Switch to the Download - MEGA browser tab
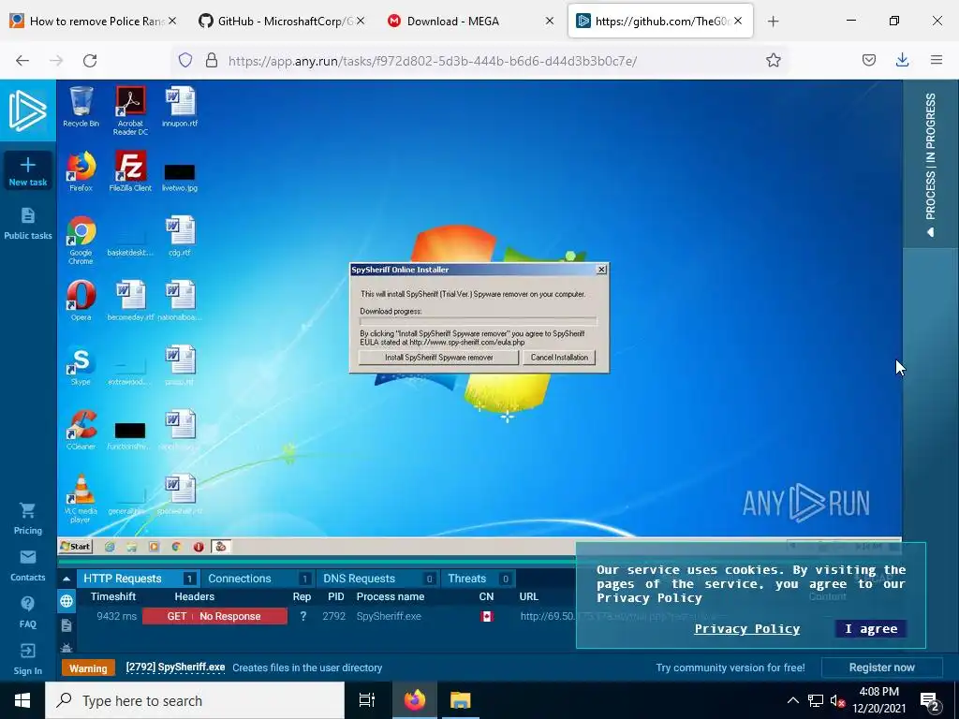The image size is (959, 719). [471, 21]
